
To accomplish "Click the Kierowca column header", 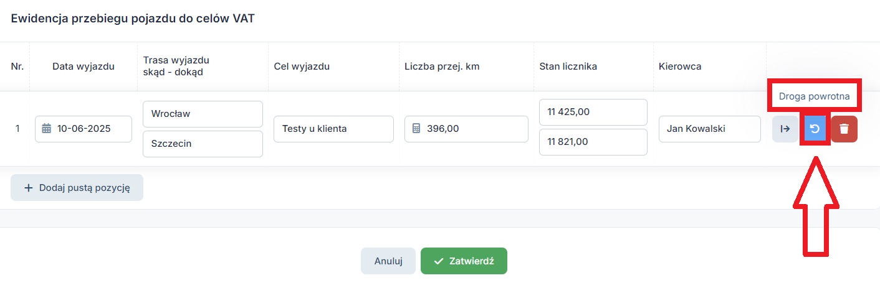I will pos(680,67).
